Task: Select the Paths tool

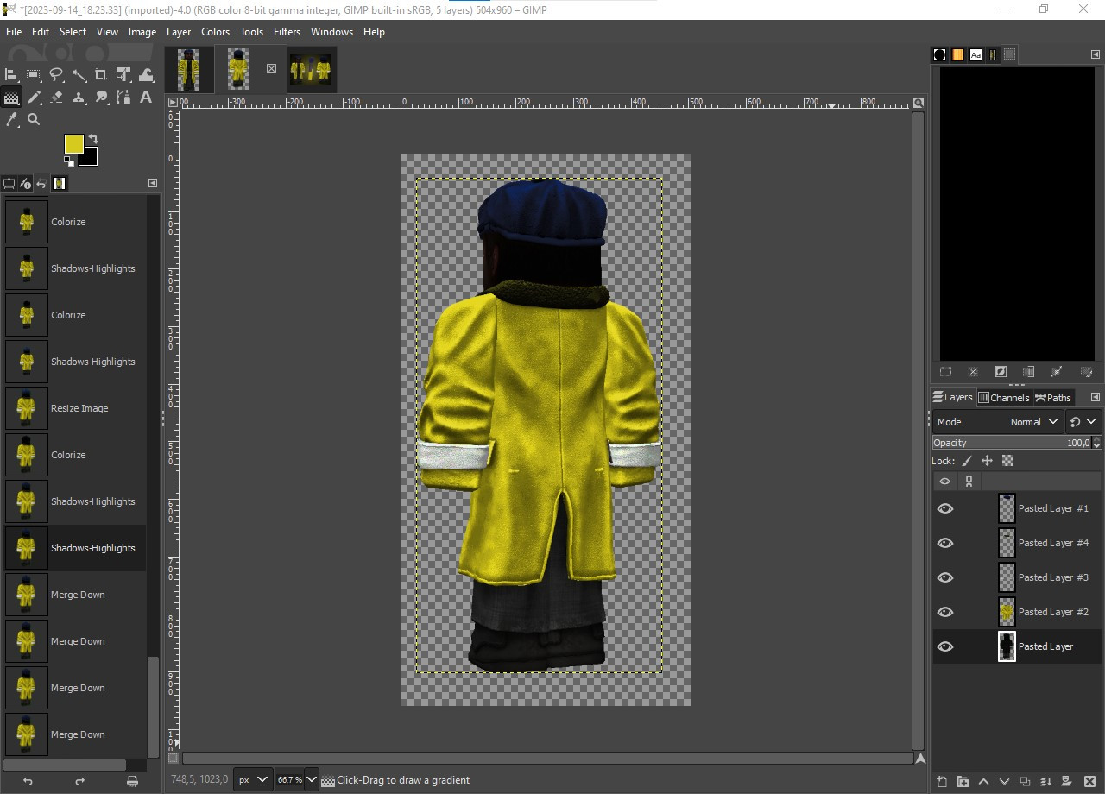Action: [x=123, y=98]
